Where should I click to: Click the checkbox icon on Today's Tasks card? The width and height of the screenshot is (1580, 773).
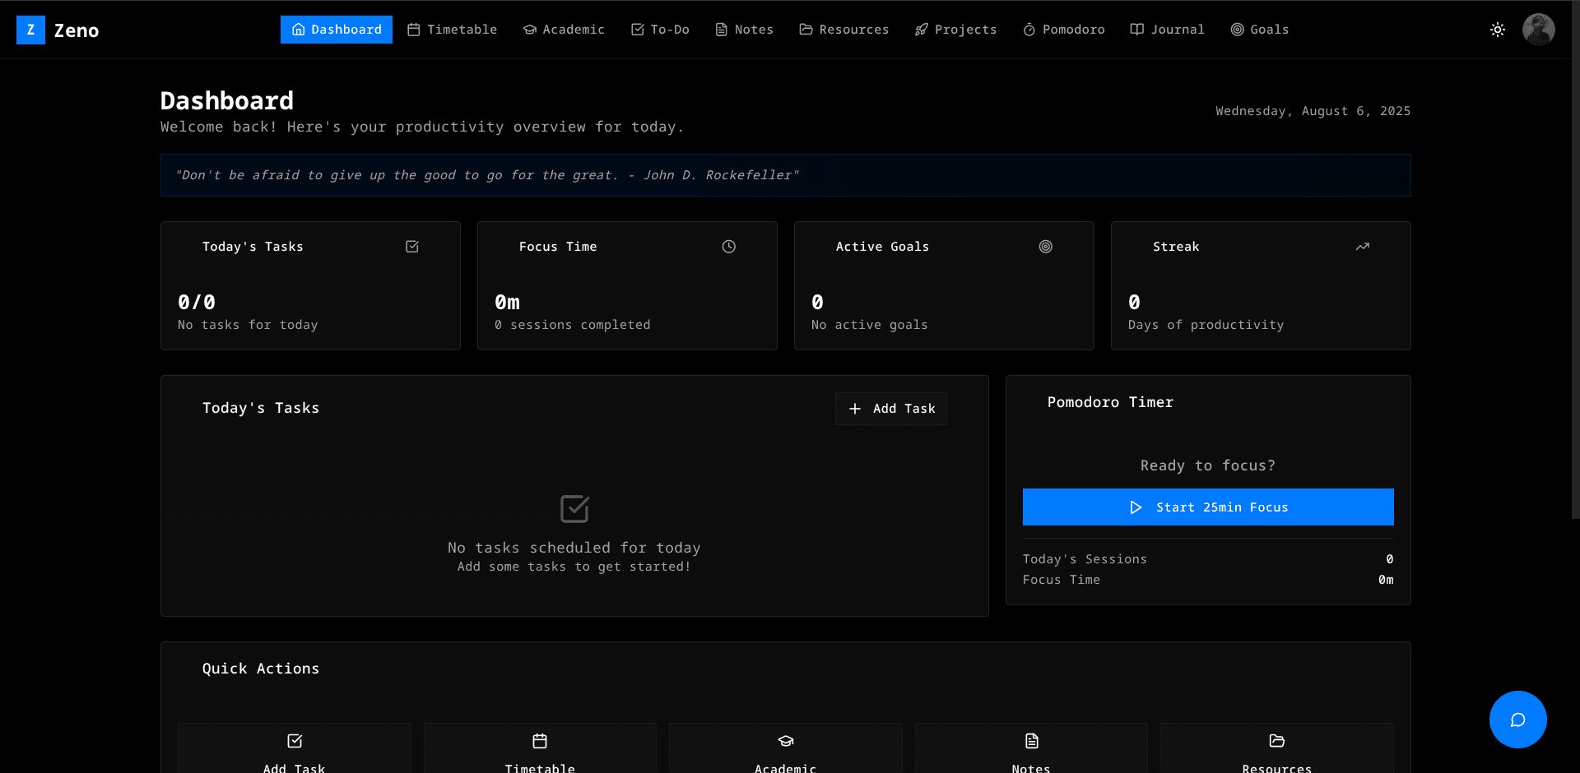click(x=412, y=247)
